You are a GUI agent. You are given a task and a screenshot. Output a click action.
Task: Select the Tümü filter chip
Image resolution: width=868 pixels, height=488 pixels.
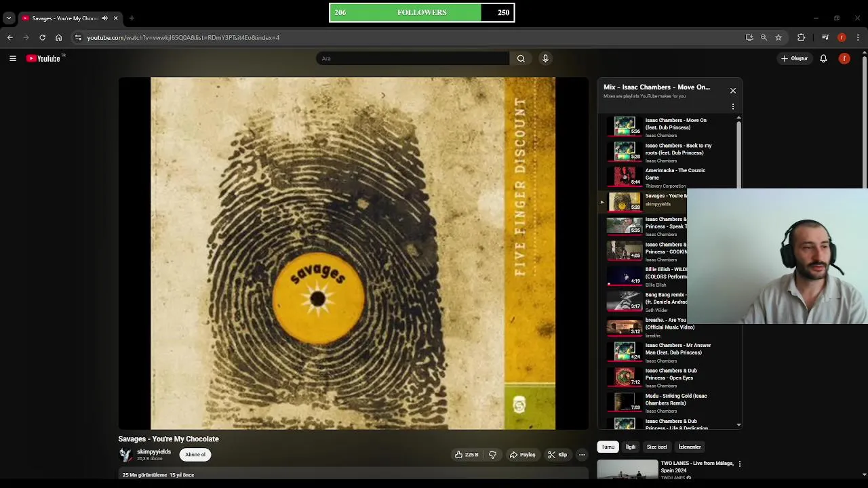pos(608,447)
